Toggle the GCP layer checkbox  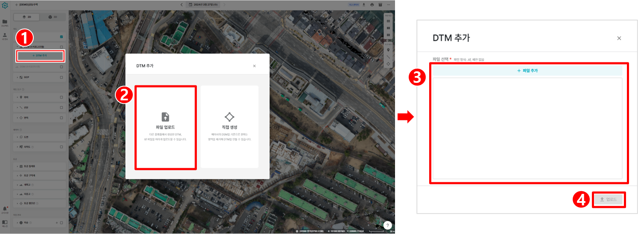pyautogui.click(x=61, y=78)
